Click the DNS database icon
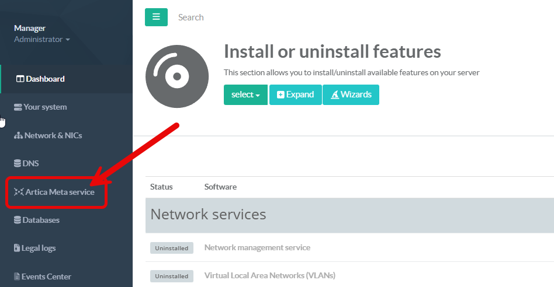Image resolution: width=554 pixels, height=287 pixels. 18,164
